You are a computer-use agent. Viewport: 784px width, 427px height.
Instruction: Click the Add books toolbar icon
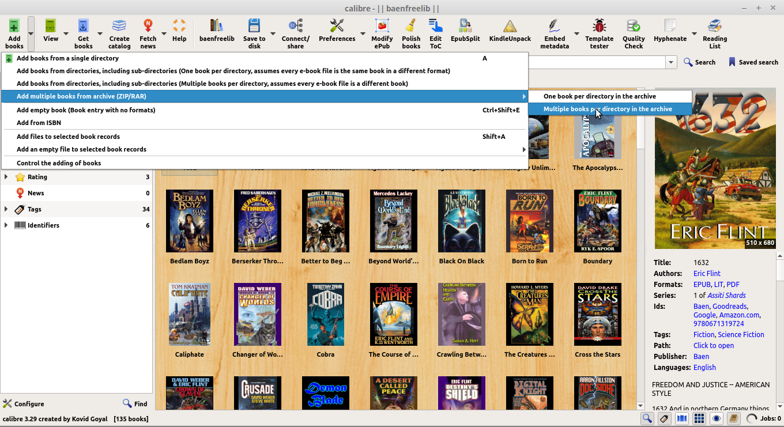point(14,27)
